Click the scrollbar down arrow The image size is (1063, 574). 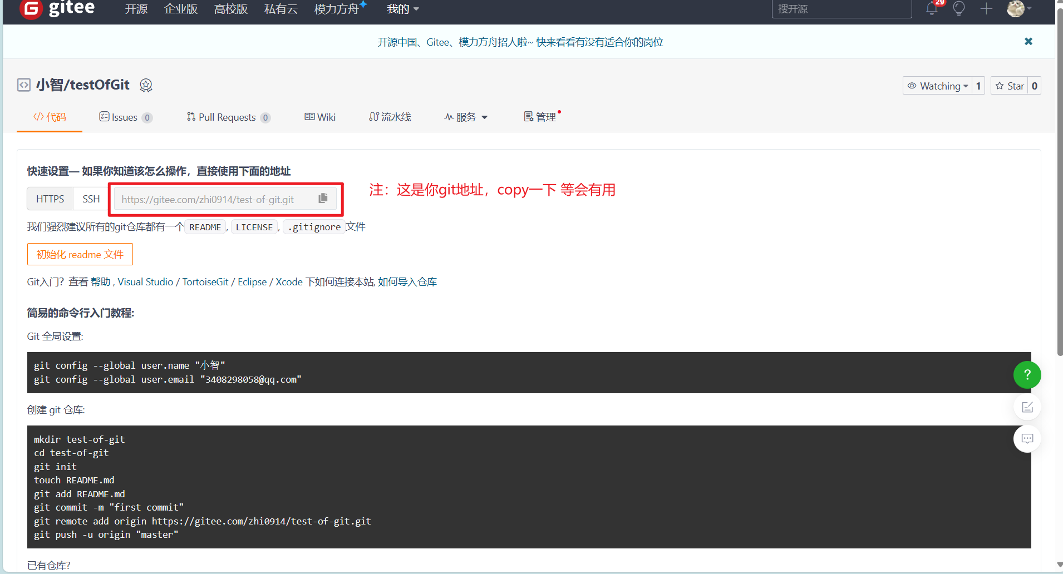[x=1059, y=565]
